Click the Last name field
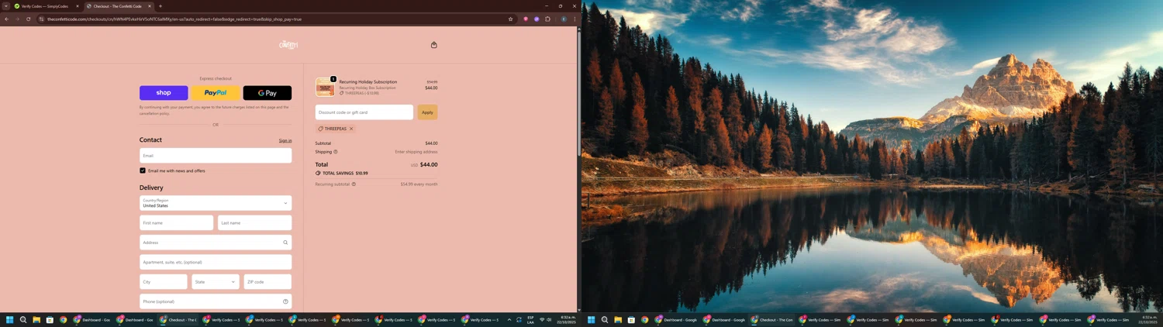Image resolution: width=1163 pixels, height=327 pixels. (254, 222)
